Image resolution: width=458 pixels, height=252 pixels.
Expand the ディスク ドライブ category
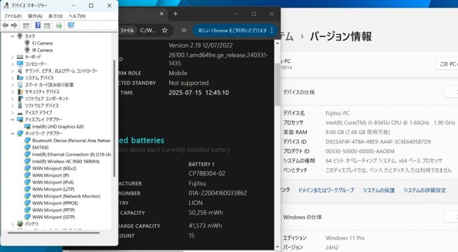(x=12, y=113)
